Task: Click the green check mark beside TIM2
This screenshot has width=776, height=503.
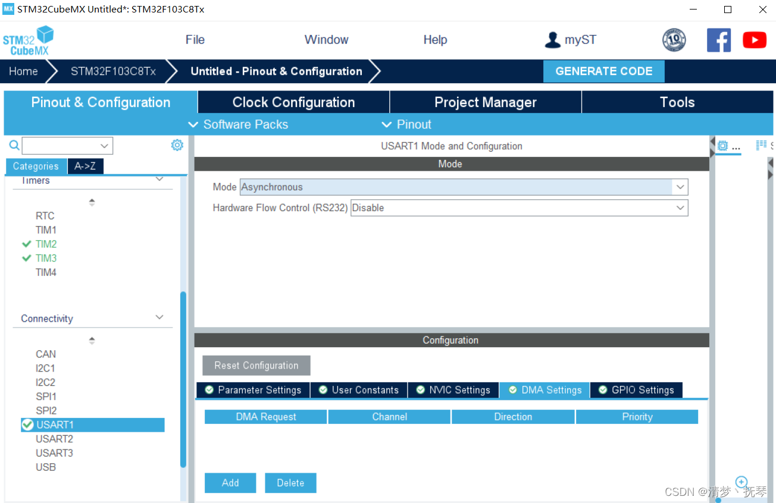Action: pos(26,244)
